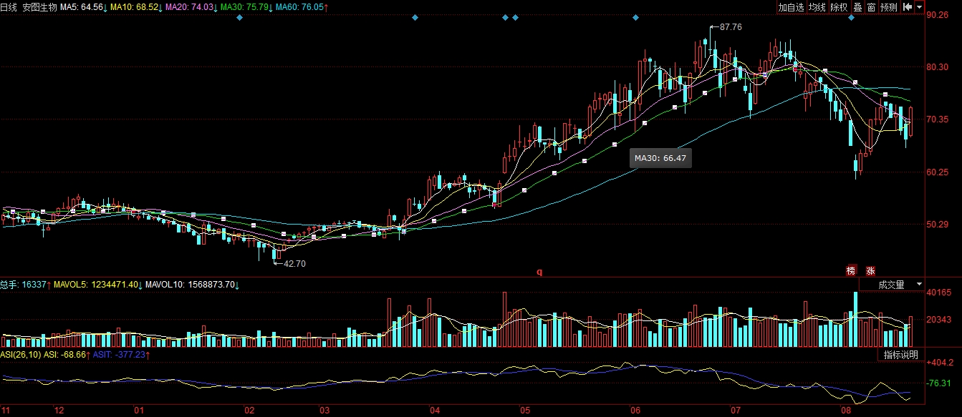
Task: Toggle the 除权 ex-rights adjustment button
Action: [839, 7]
